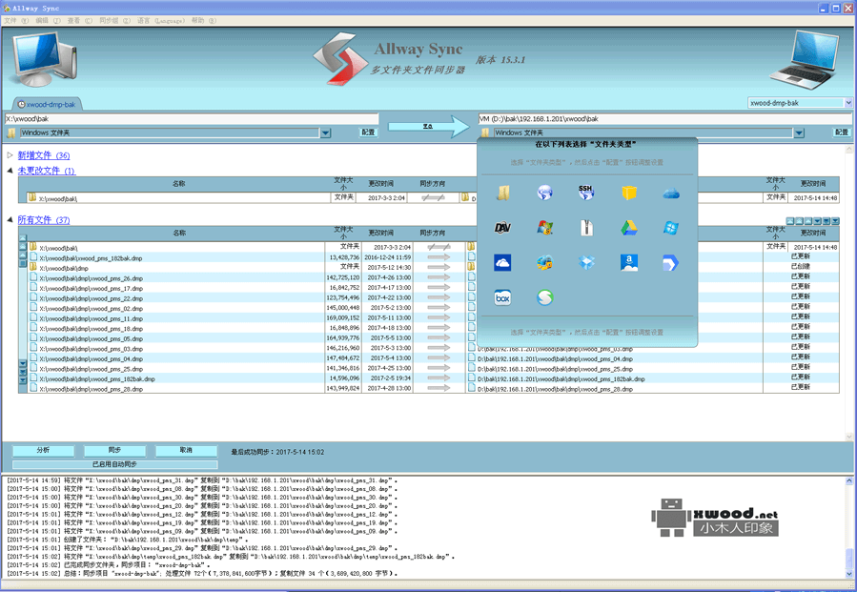
Task: Choose the WebDAV folder type icon
Action: (x=502, y=228)
